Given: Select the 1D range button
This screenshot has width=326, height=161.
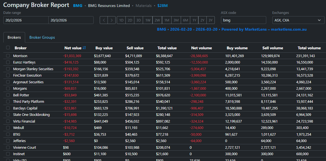Looking at the screenshot, I should [122, 20].
